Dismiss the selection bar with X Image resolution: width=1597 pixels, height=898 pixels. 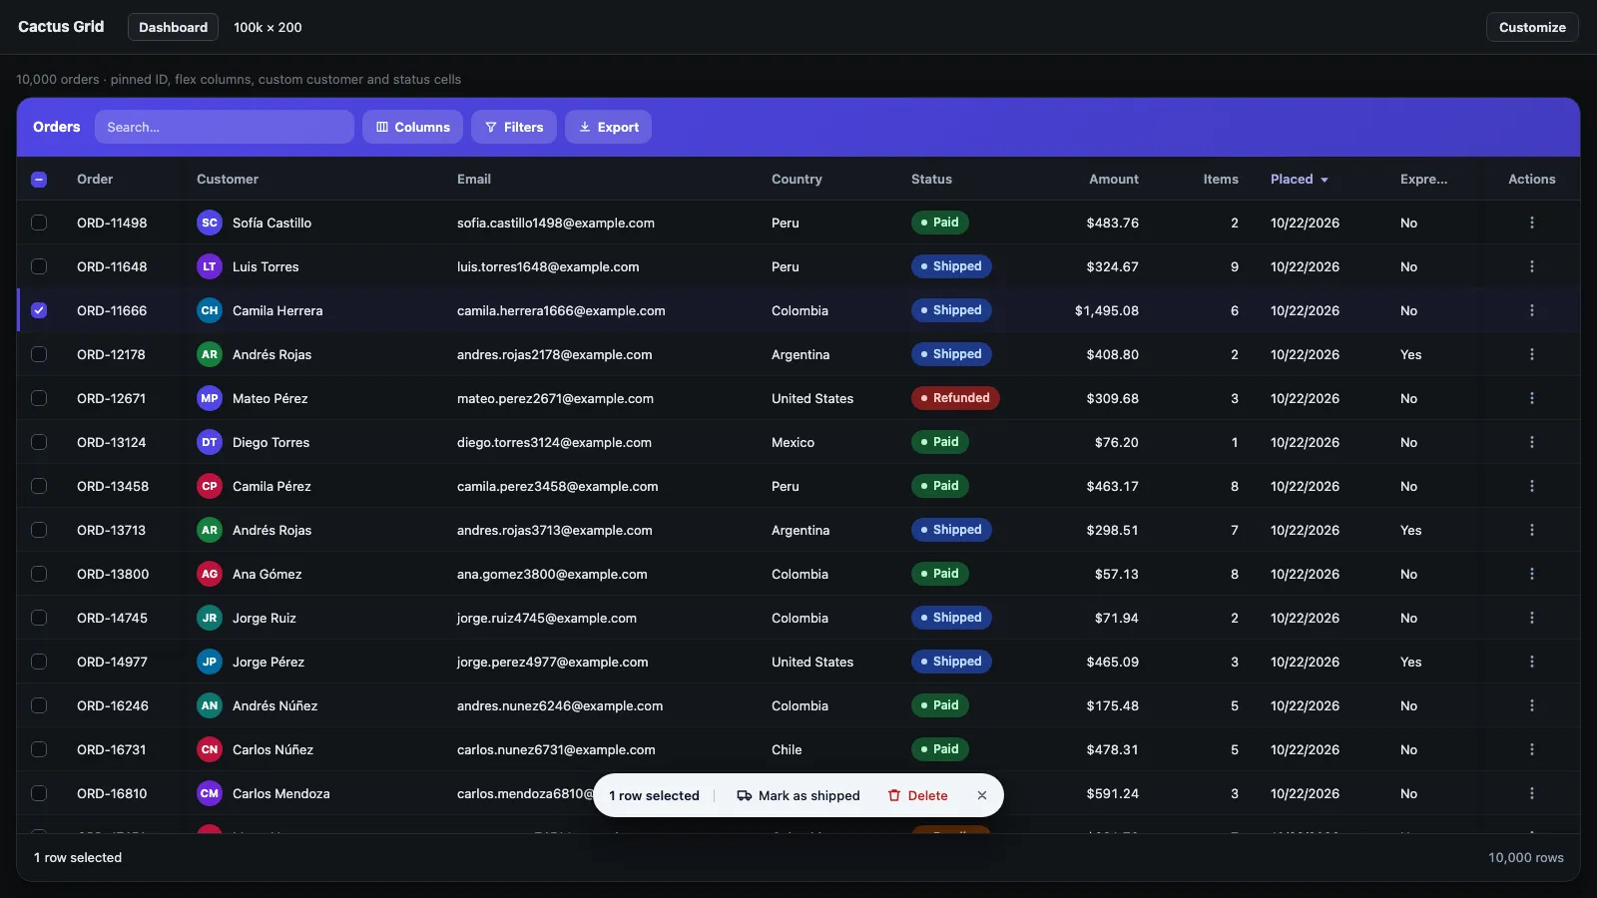982,795
